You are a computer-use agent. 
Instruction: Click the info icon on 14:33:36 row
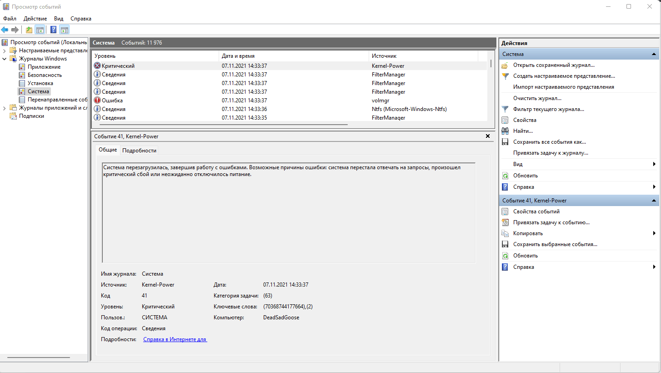tap(97, 109)
